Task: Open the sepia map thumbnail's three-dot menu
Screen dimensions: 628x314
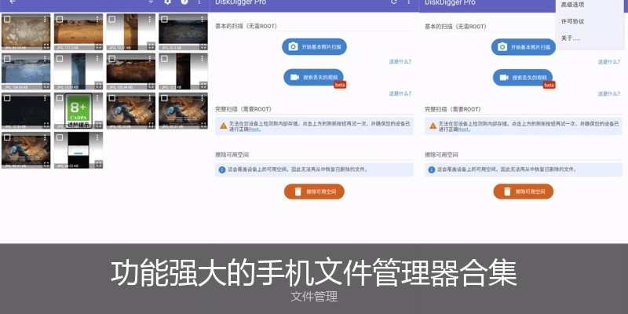Action: coord(45,19)
